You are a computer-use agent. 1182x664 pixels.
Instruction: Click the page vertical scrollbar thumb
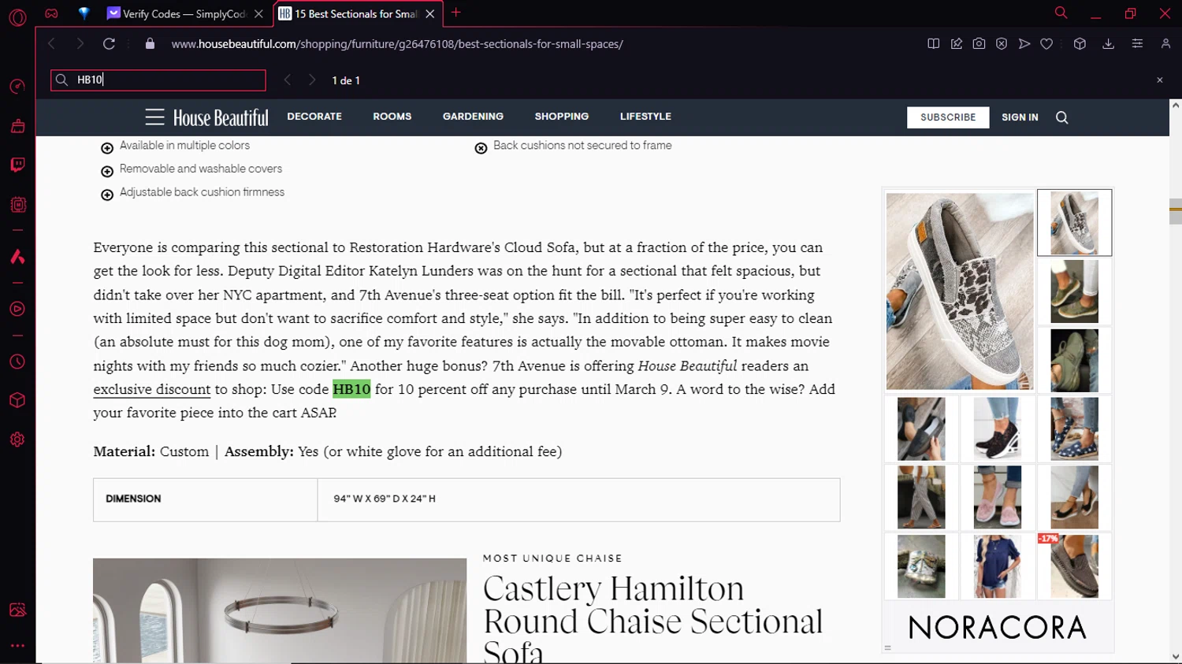pos(1176,213)
